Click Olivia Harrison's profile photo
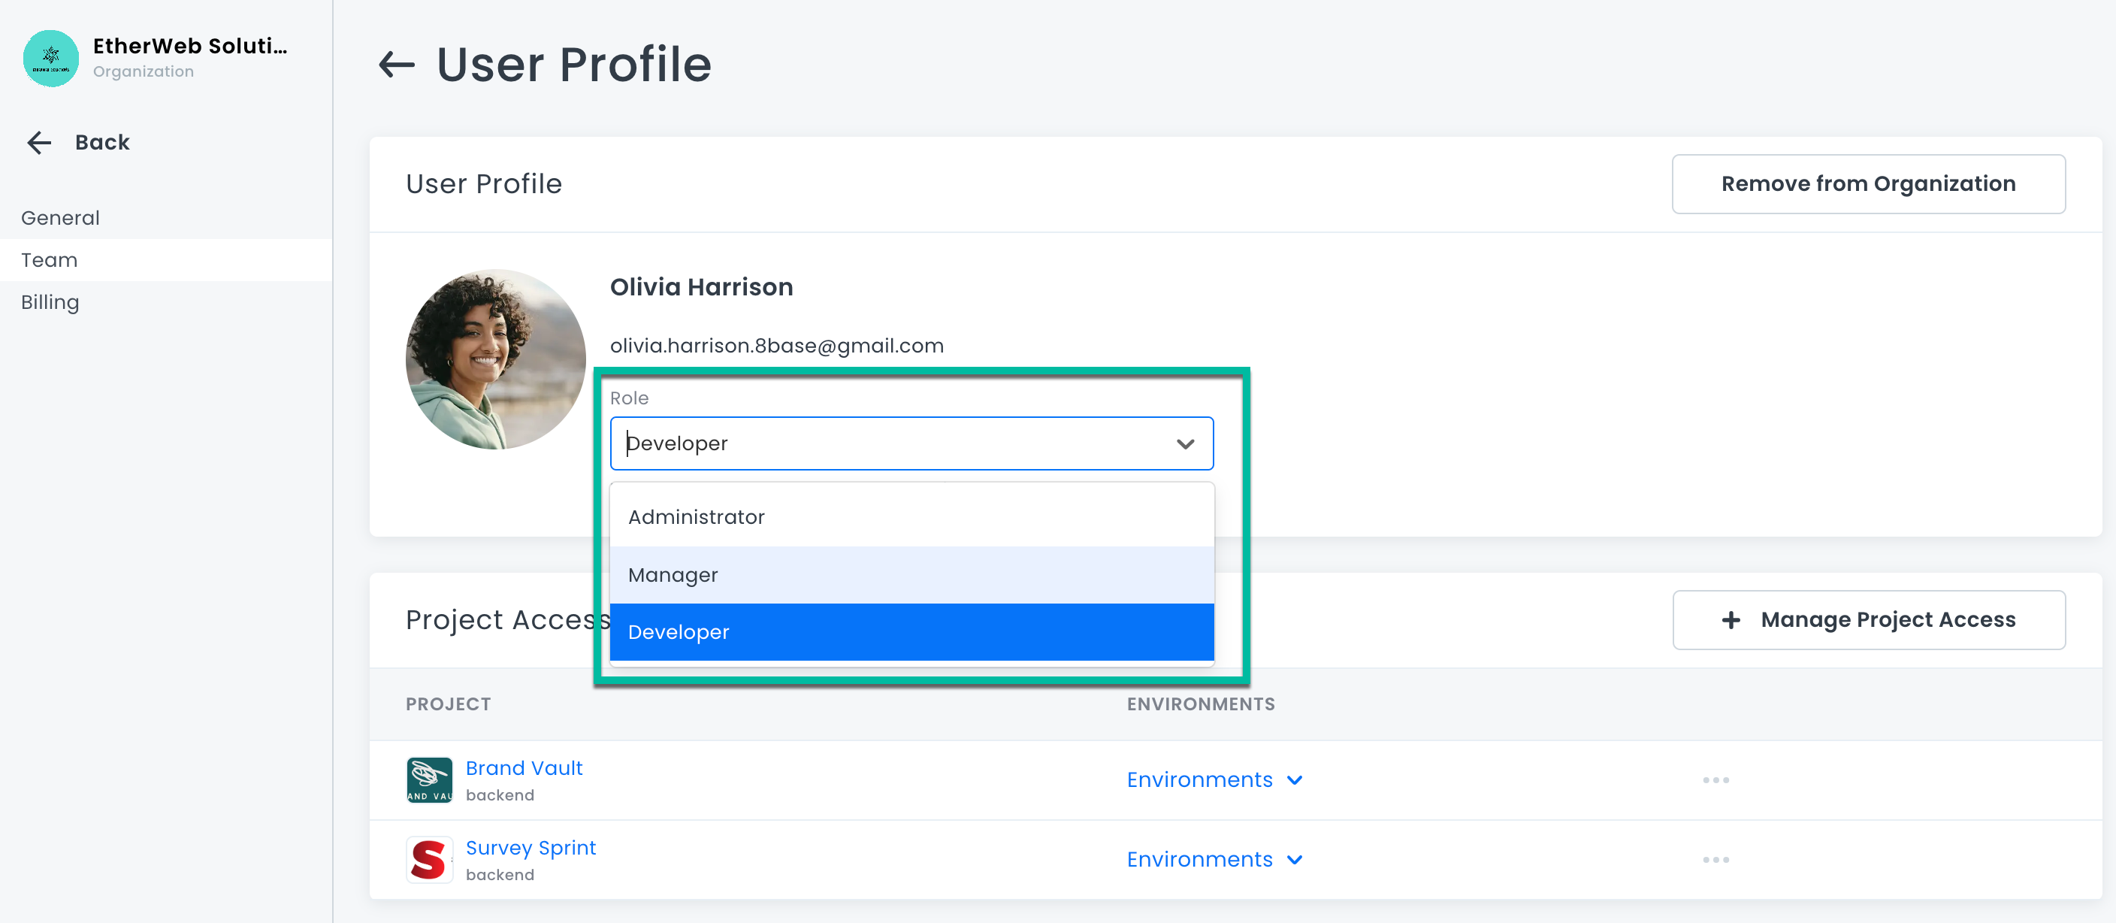 495,359
